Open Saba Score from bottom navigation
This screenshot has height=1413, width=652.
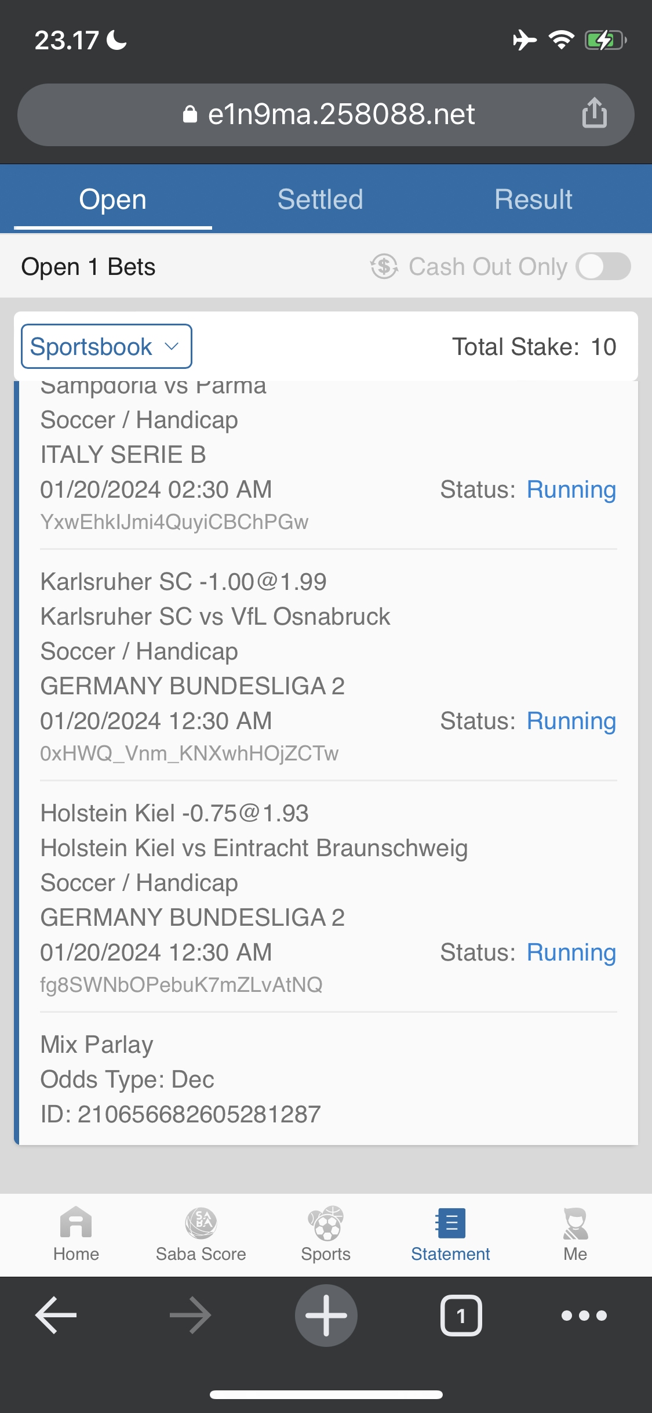click(x=201, y=1223)
